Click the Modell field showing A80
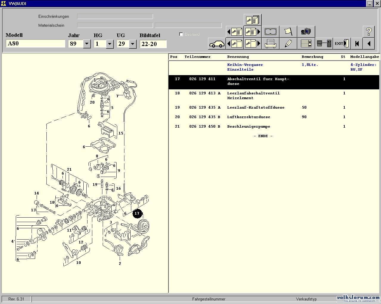Viewport: 381px width, 304px height. (35, 44)
